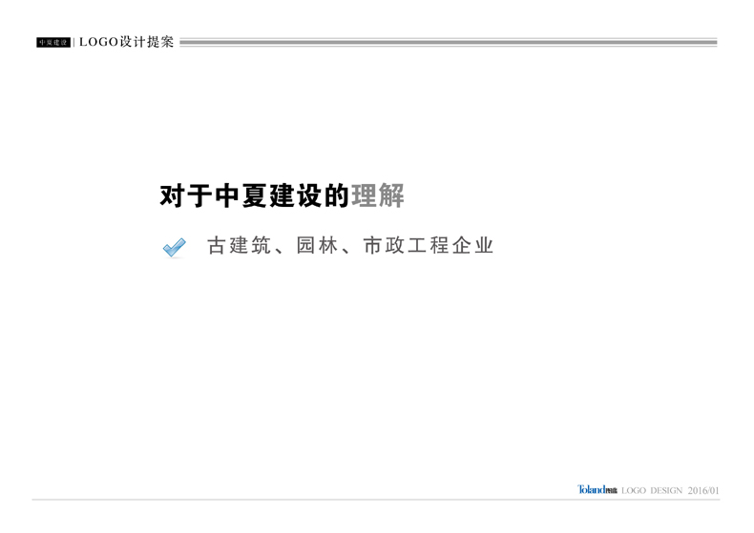Click the word LOGO in the footer

pyautogui.click(x=634, y=491)
